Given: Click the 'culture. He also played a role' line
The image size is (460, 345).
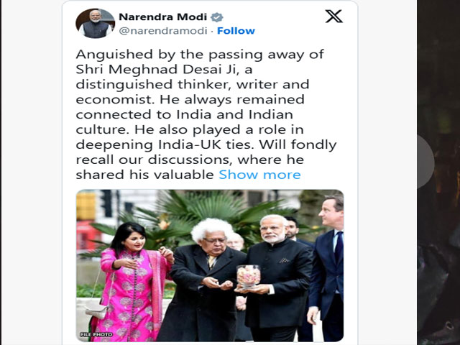Looking at the screenshot, I should pyautogui.click(x=190, y=129).
